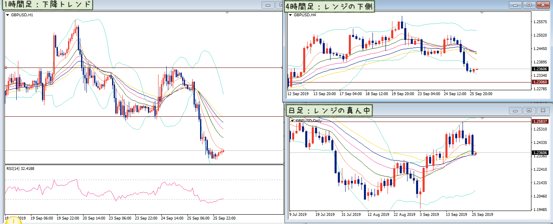Click the 1.20460 price on Daily scale
553x224 pixels.
(539, 196)
